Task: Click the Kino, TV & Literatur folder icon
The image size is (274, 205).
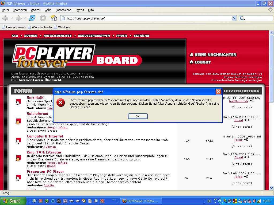Action: tap(18, 158)
